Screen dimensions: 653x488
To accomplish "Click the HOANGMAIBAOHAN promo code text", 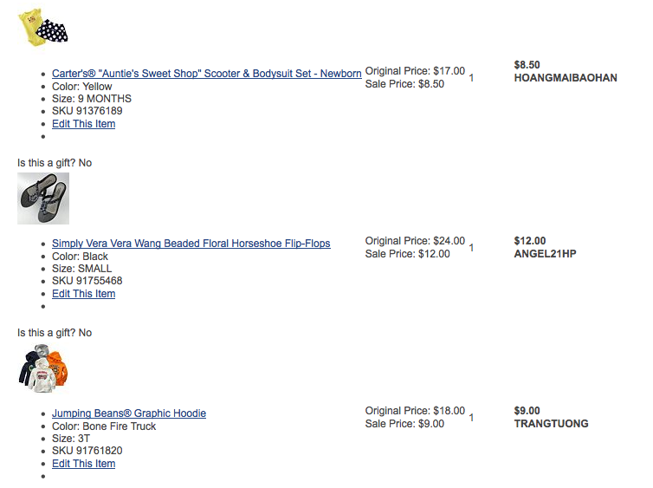I will (566, 78).
